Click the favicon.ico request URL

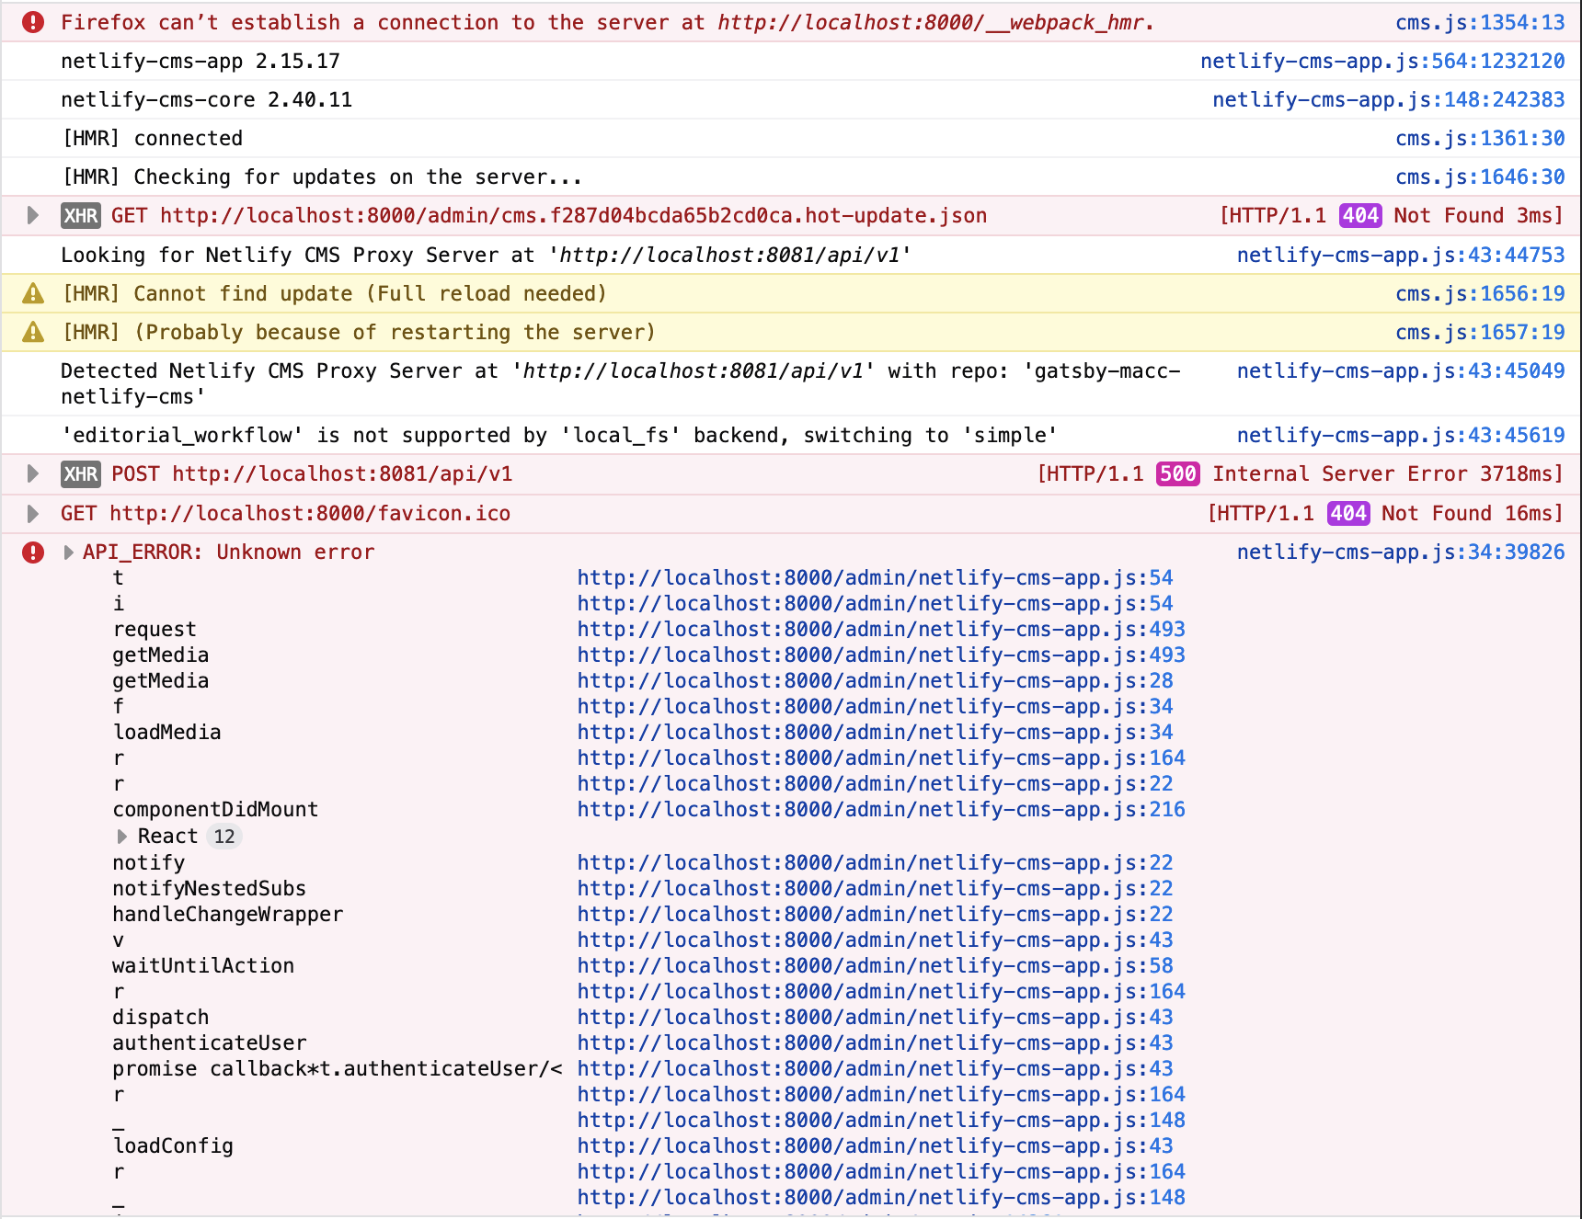[309, 514]
